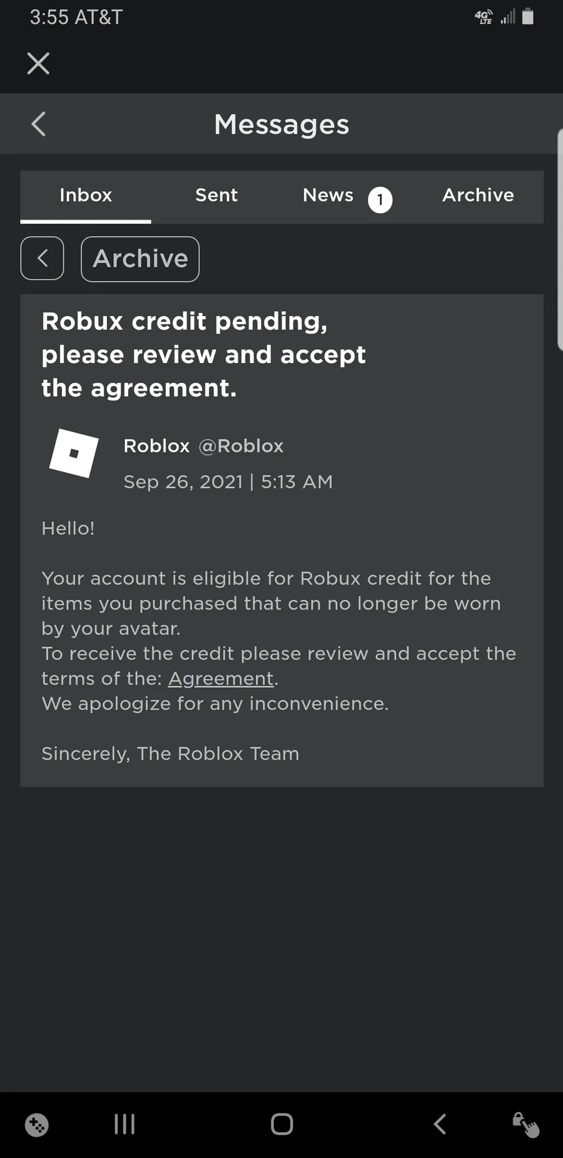This screenshot has width=563, height=1158.
Task: Open the game tools controller icon
Action: (x=37, y=1125)
